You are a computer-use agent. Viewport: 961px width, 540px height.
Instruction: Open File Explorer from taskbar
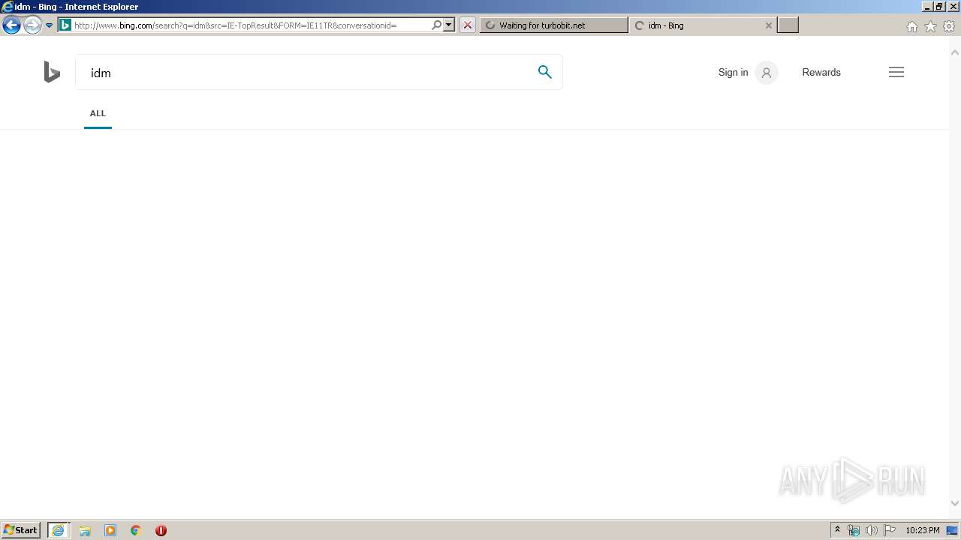pyautogui.click(x=85, y=530)
